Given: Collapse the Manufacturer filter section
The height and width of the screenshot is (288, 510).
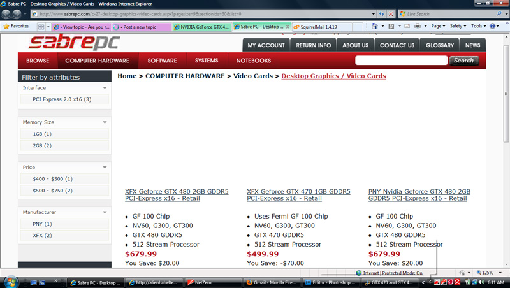Looking at the screenshot, I should (x=105, y=212).
